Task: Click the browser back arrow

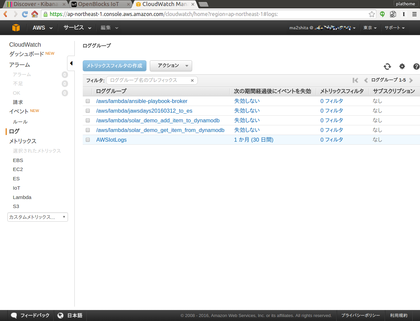Action: point(5,14)
